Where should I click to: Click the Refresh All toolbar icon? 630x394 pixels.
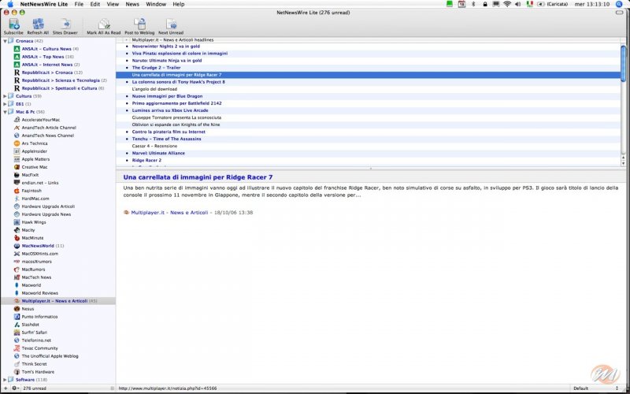coord(38,24)
